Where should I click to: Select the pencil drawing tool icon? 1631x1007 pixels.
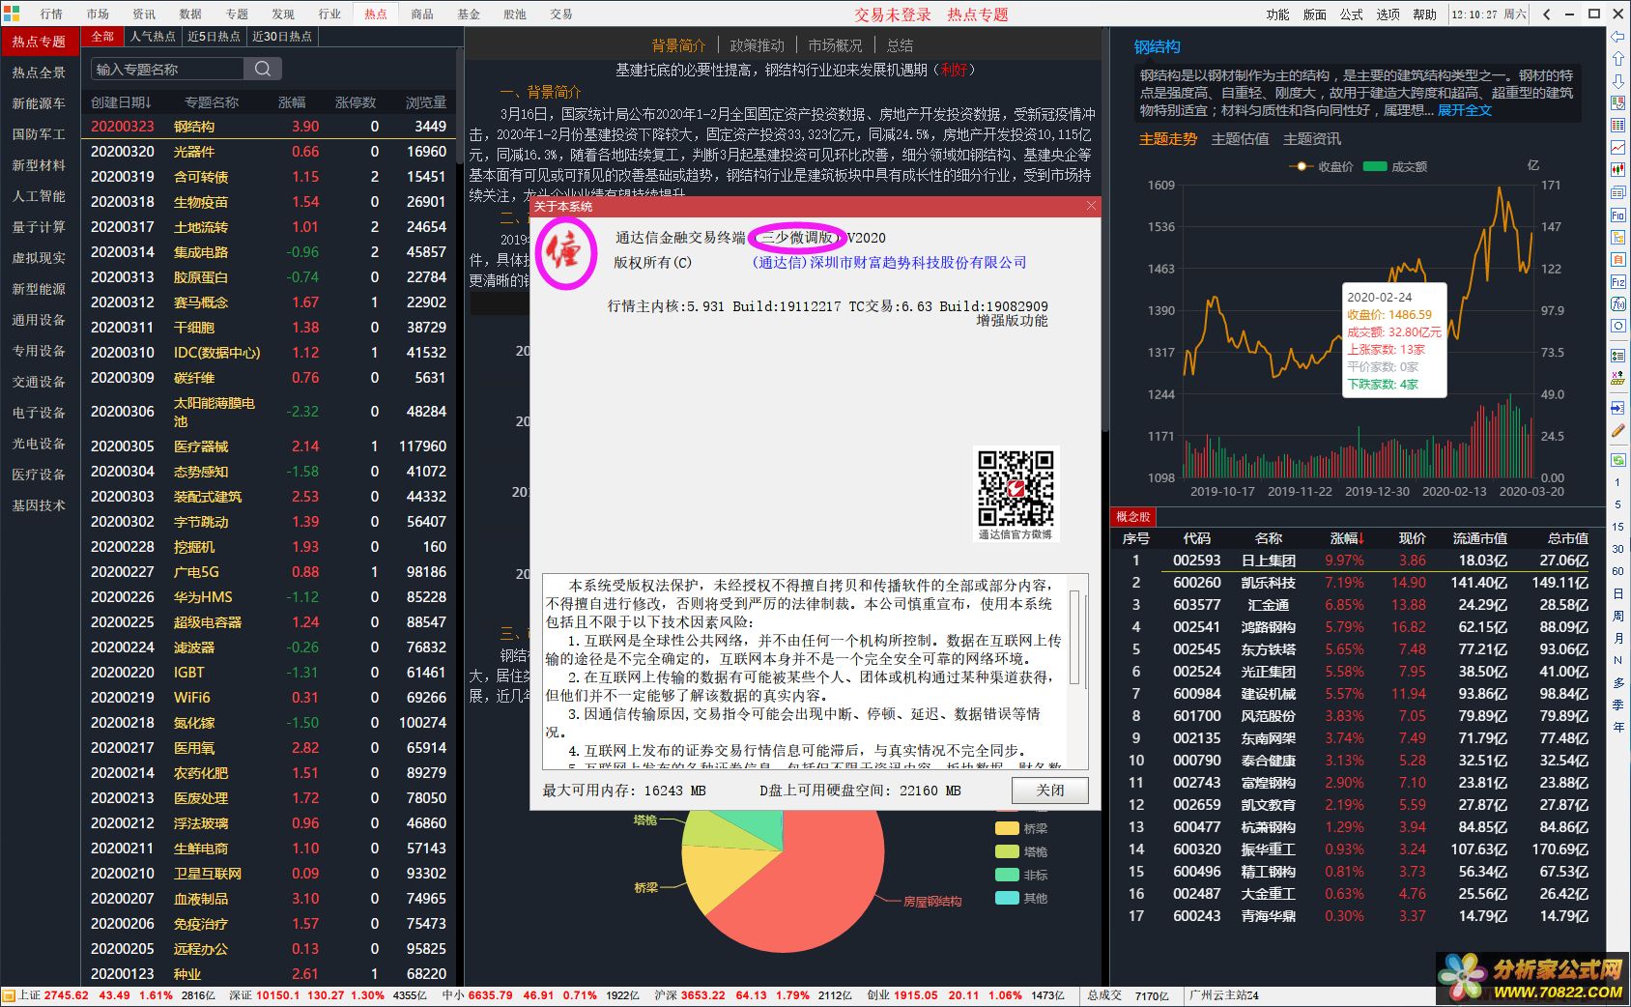[1617, 430]
